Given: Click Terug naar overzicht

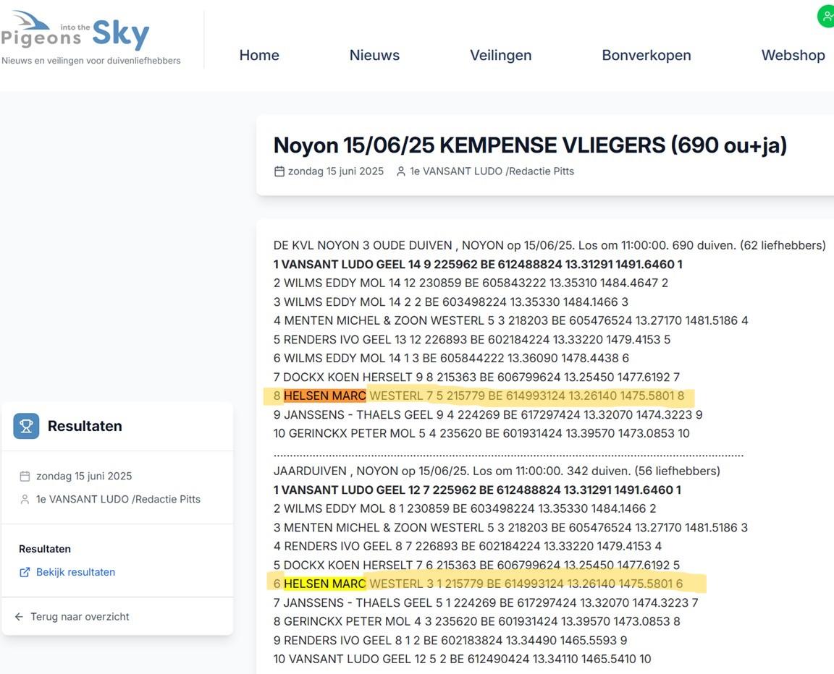Looking at the screenshot, I should pos(80,616).
